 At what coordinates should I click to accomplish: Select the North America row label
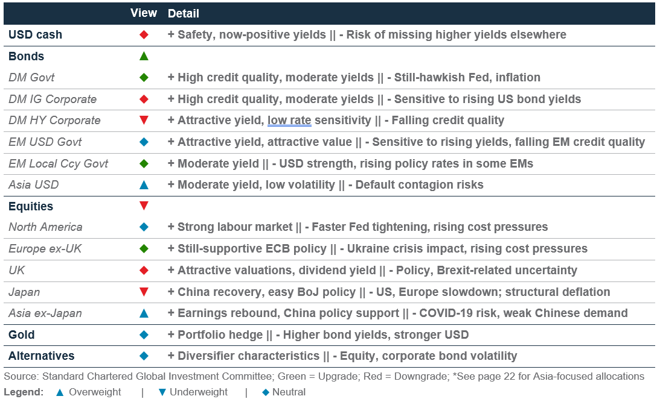(x=45, y=227)
